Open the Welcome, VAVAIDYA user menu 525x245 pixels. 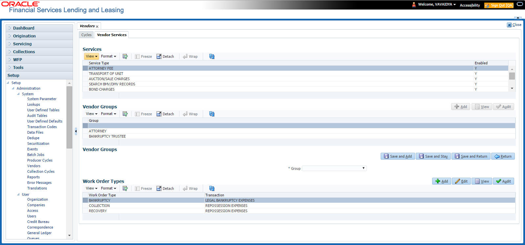(437, 5)
